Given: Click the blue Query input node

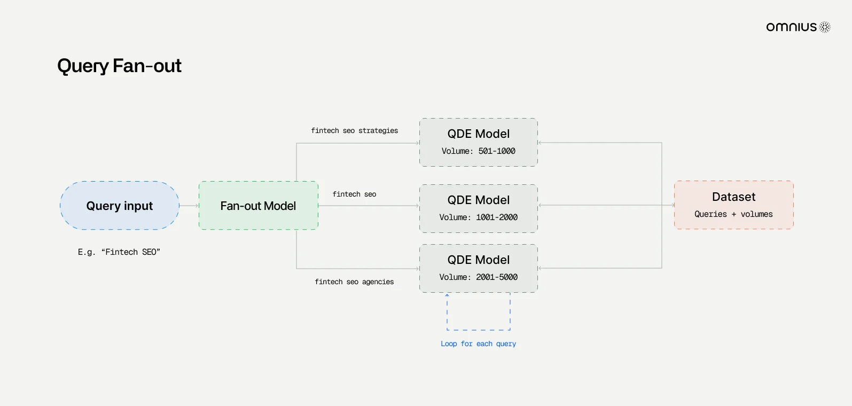Looking at the screenshot, I should pos(119,206).
